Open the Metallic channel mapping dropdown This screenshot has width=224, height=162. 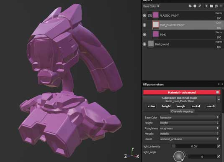coord(189,134)
